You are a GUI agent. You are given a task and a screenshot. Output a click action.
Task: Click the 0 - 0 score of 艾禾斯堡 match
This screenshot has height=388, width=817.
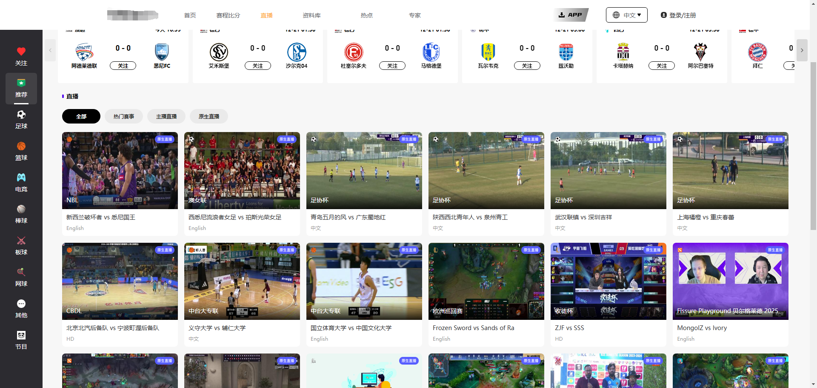pyautogui.click(x=258, y=48)
